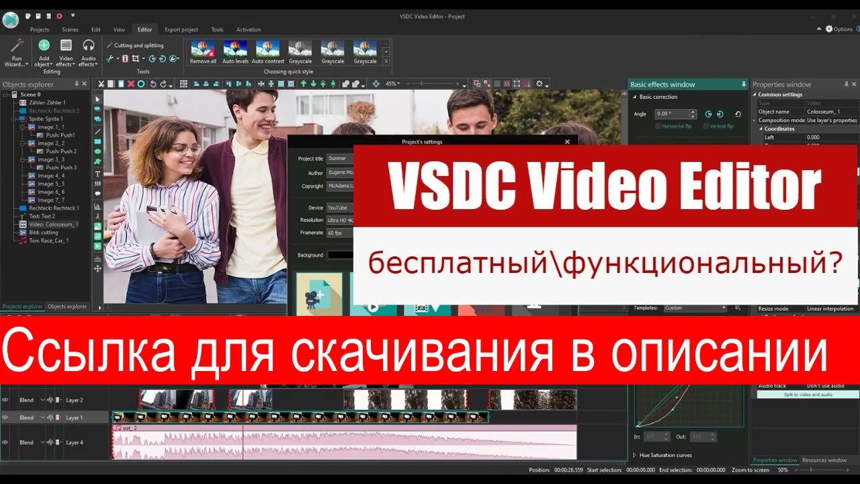Screen dimensions: 860x484
Task: Select the Rectangle shape tool
Action: (97, 142)
